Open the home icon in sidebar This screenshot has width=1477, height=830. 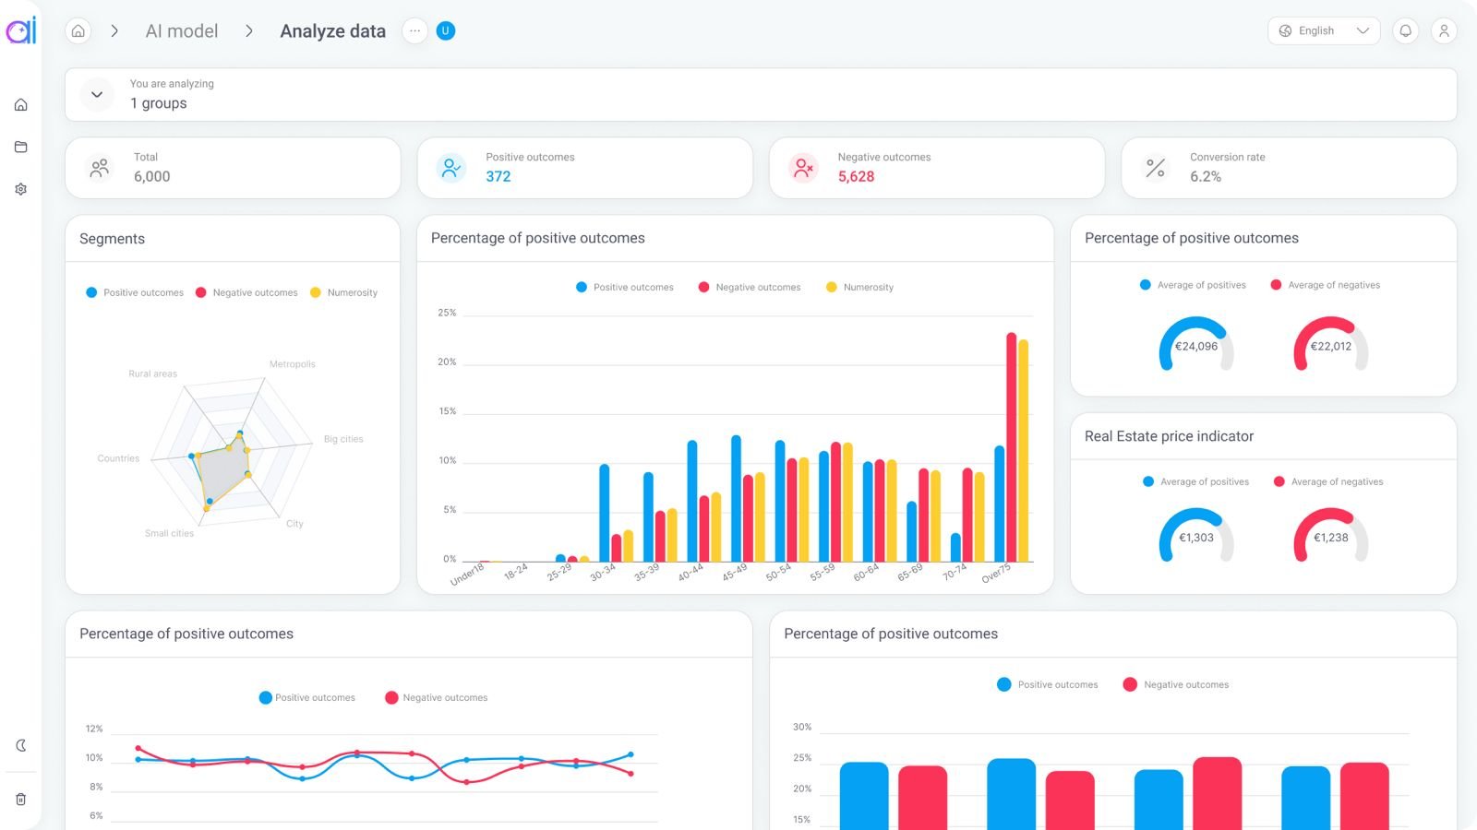click(21, 105)
